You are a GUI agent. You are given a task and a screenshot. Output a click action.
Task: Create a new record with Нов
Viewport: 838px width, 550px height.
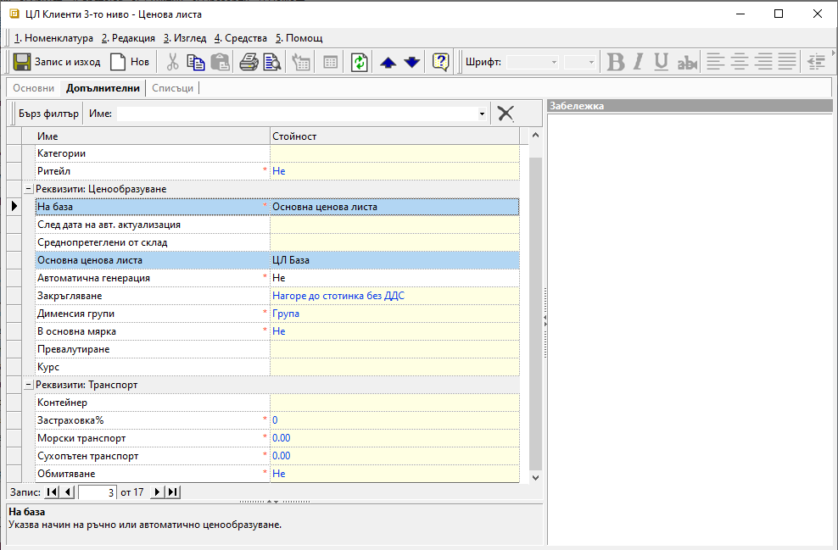point(129,62)
